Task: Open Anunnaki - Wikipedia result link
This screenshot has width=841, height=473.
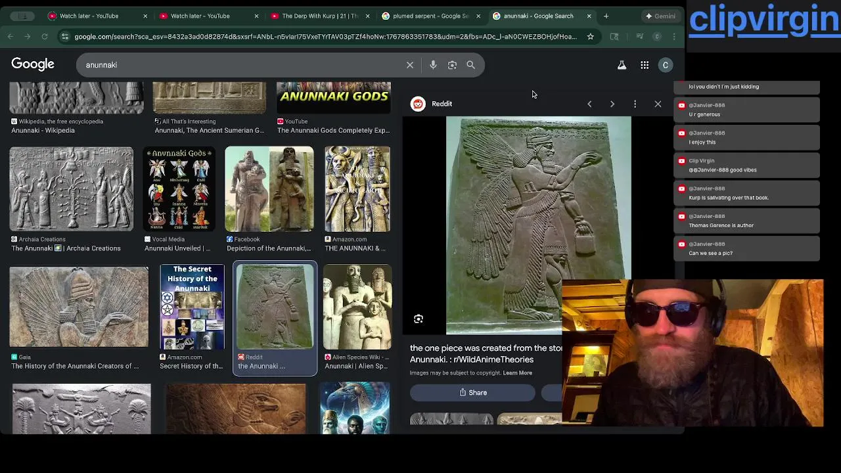Action: (43, 130)
